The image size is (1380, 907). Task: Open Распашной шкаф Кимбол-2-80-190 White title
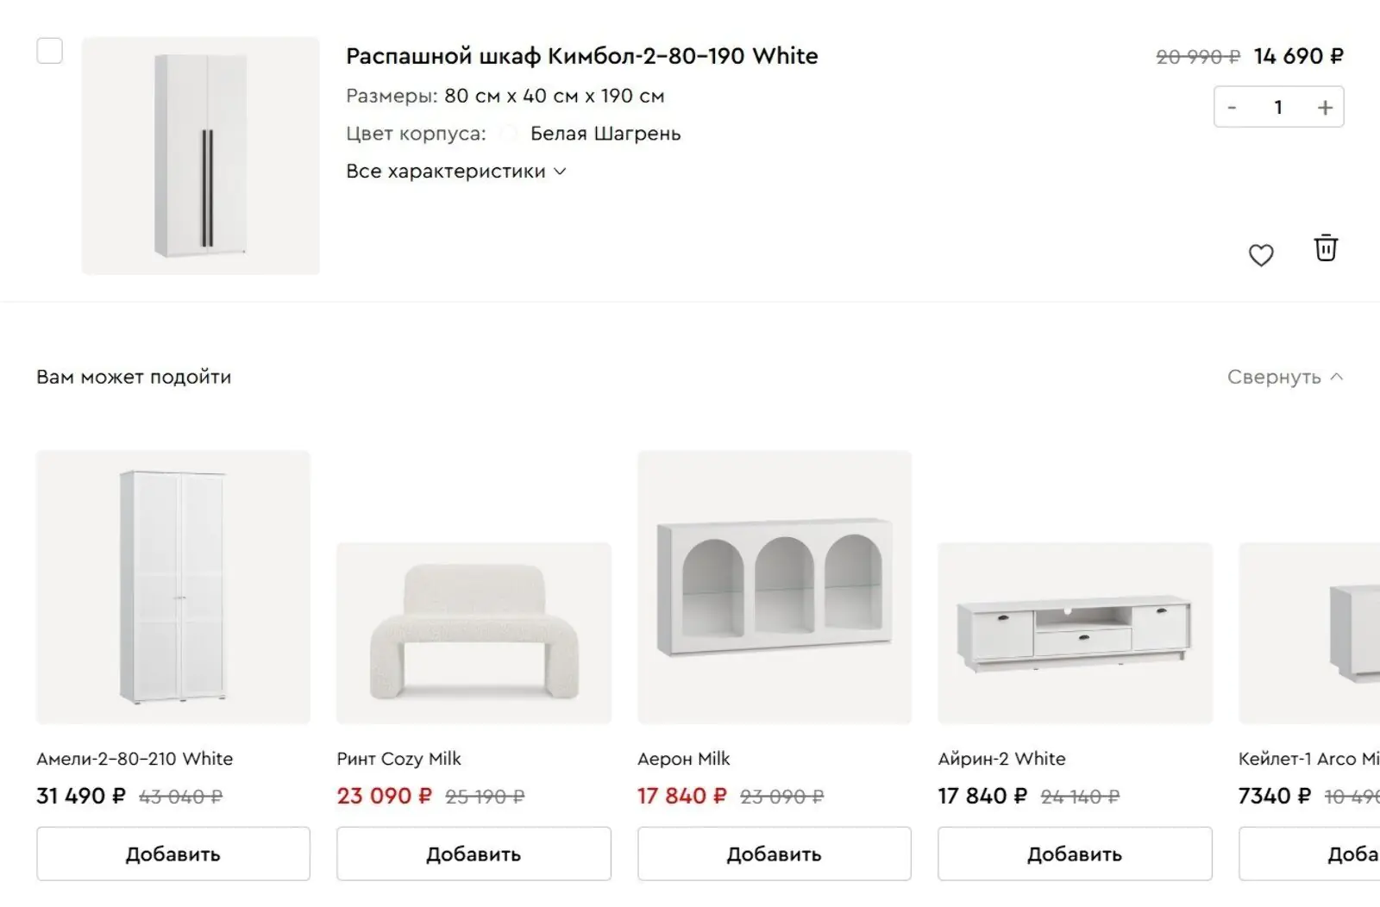click(581, 56)
